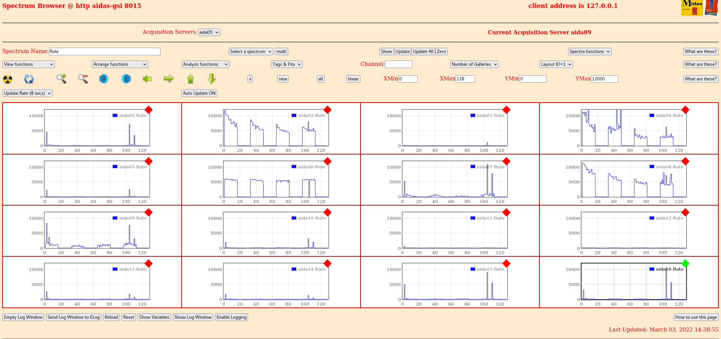Screen dimensions: 721x339
Task: Click the Show Log Window button
Action: point(193,317)
